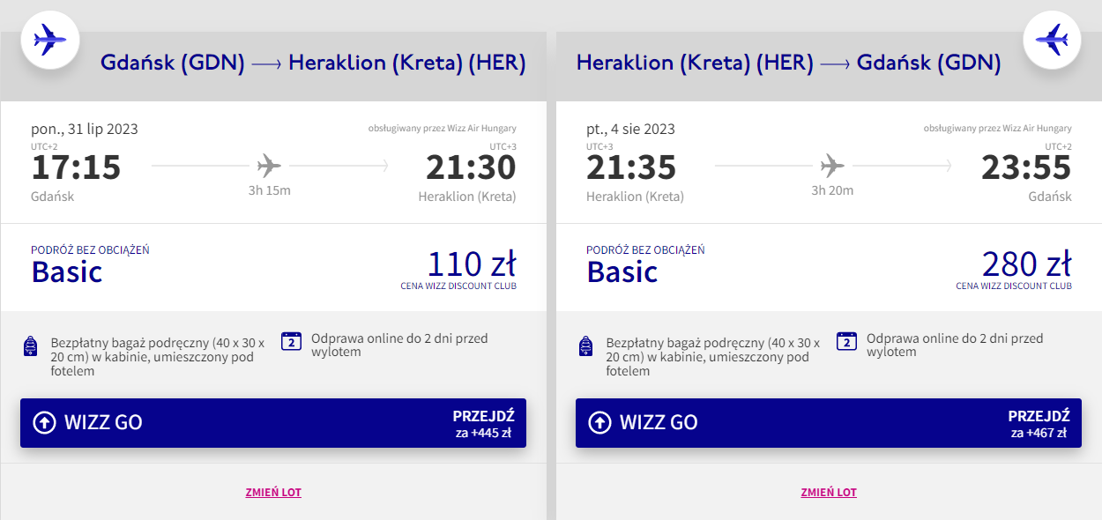
Task: Click the up-arrow icon on the right WIZZ GO button
Action: 599,423
